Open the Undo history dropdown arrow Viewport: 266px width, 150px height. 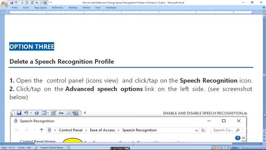point(19,2)
